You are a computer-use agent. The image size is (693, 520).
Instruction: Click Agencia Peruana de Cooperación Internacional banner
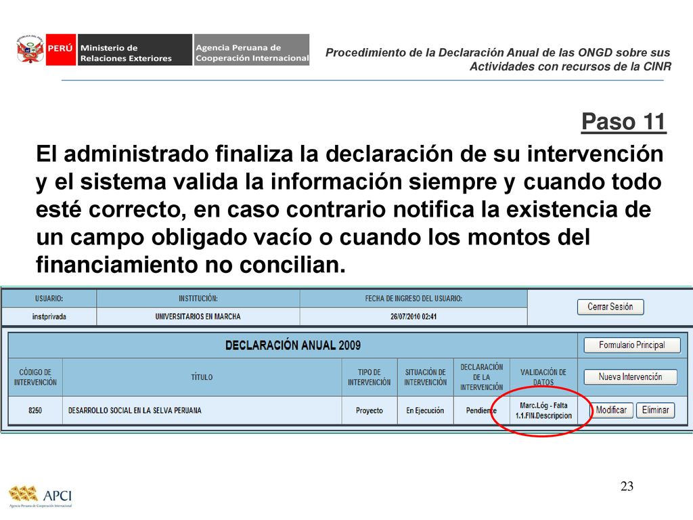[252, 49]
